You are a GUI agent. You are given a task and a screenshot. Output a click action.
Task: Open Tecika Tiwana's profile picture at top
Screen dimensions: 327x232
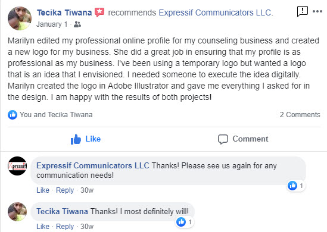click(20, 18)
